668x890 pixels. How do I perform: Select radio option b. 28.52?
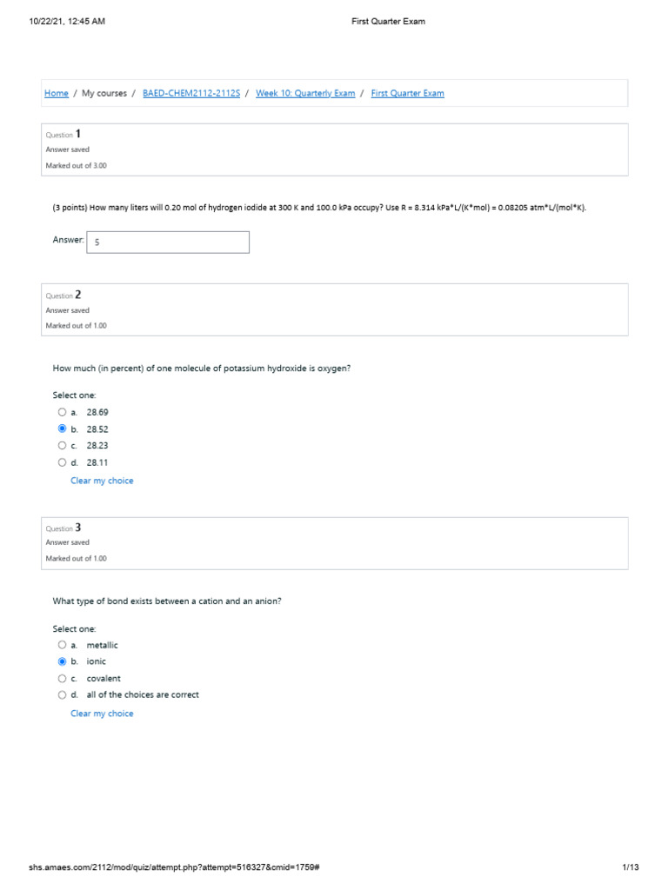coord(62,429)
